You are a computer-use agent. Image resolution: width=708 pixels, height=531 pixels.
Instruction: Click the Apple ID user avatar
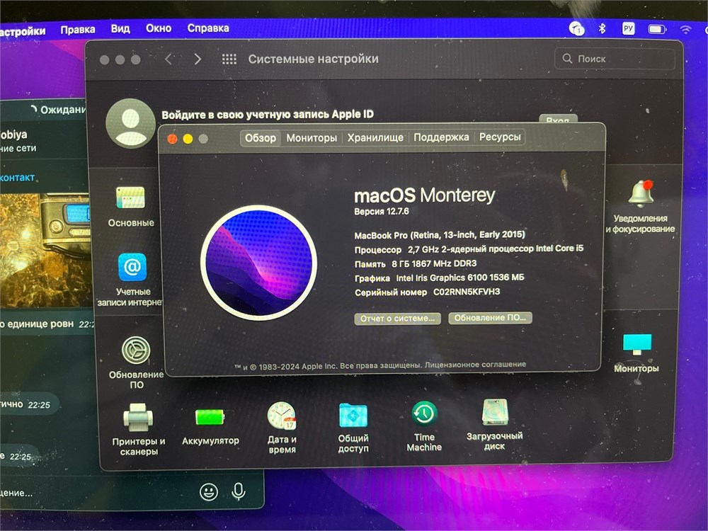[130, 123]
